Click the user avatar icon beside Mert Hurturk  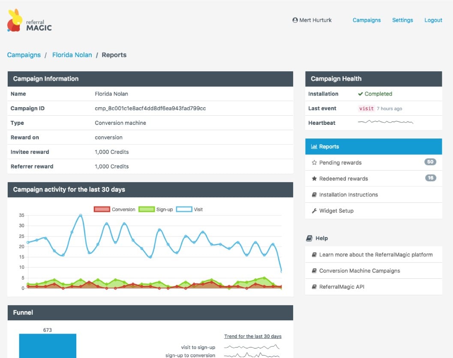tap(295, 20)
